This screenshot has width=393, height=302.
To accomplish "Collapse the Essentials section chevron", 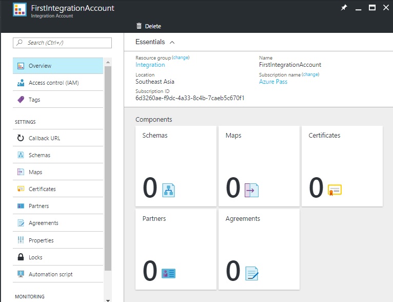I will (172, 42).
